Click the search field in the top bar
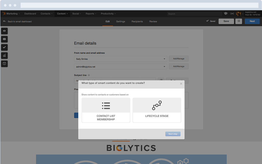 click(x=195, y=14)
